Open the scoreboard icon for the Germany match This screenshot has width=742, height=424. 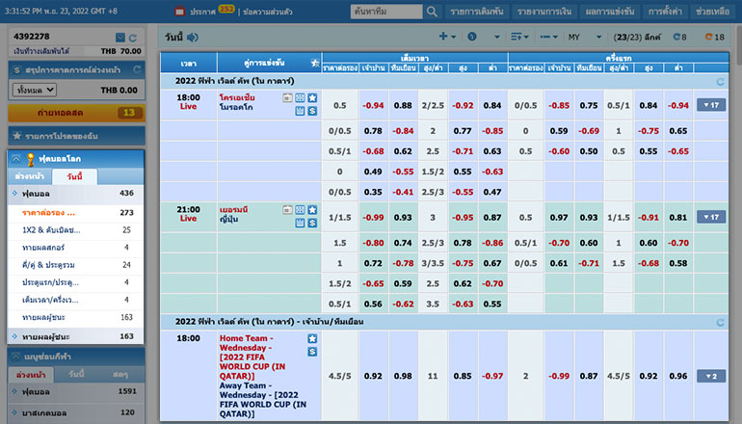300,223
